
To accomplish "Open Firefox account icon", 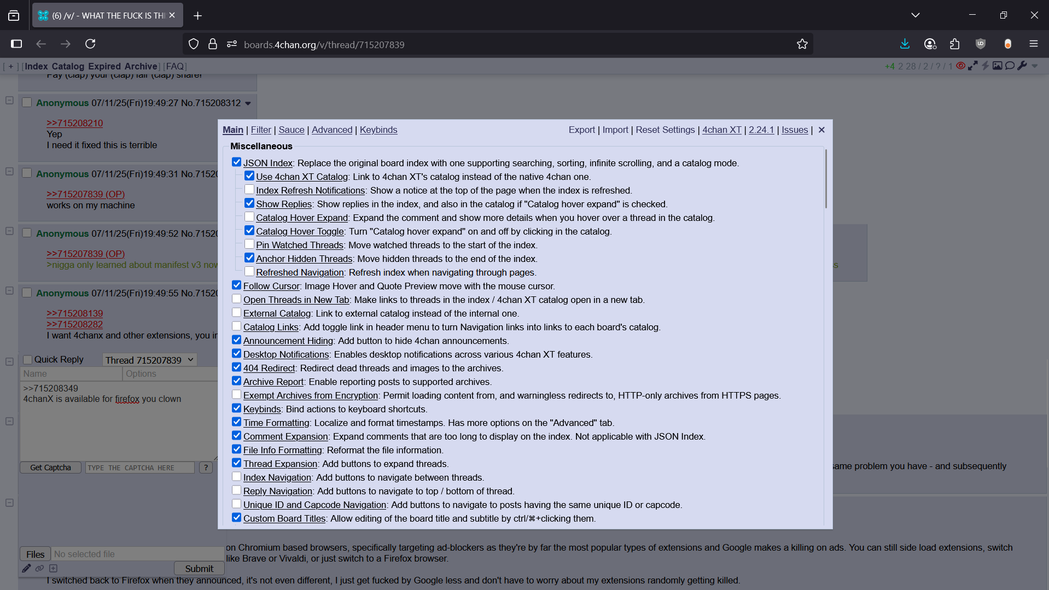I will (x=930, y=44).
